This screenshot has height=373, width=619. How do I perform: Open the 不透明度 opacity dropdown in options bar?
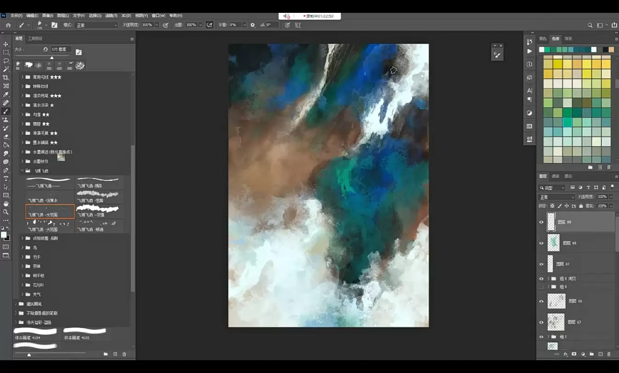157,25
